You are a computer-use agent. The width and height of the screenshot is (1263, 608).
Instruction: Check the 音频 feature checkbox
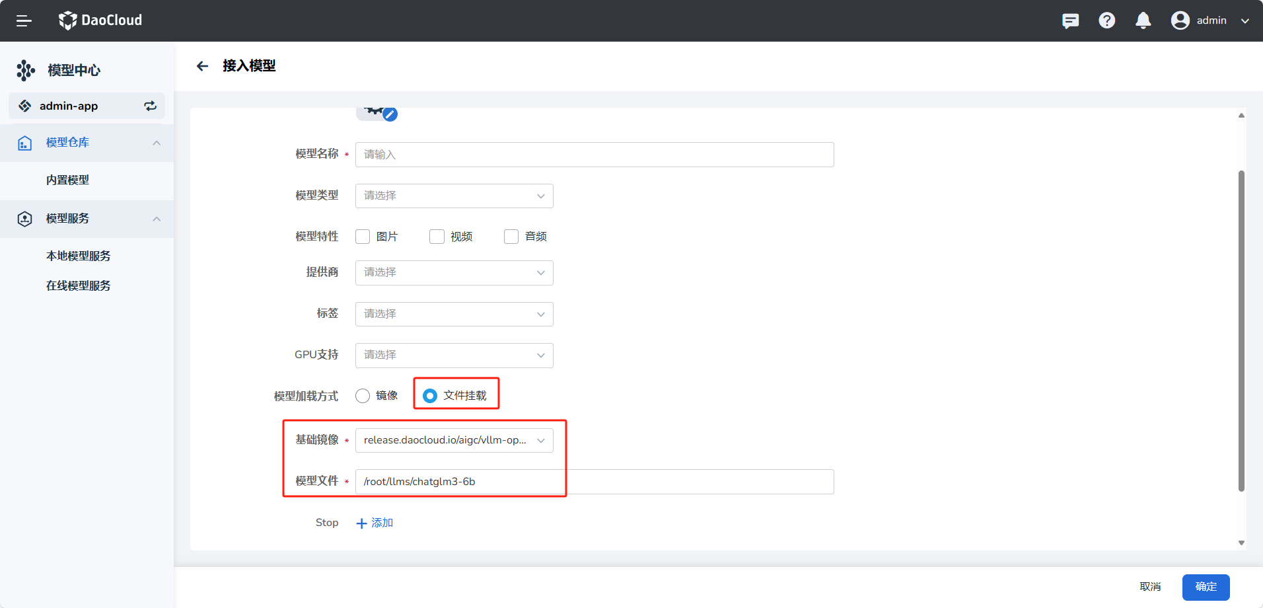click(x=511, y=237)
